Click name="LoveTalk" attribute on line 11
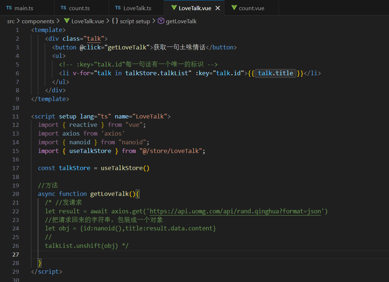 pos(141,116)
